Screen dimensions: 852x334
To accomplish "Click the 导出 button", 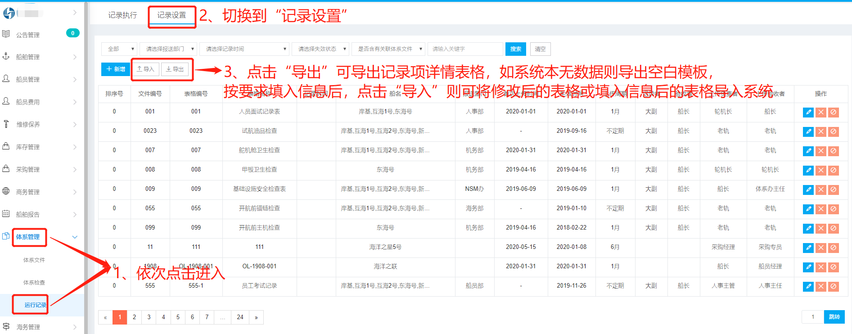I will pos(175,69).
